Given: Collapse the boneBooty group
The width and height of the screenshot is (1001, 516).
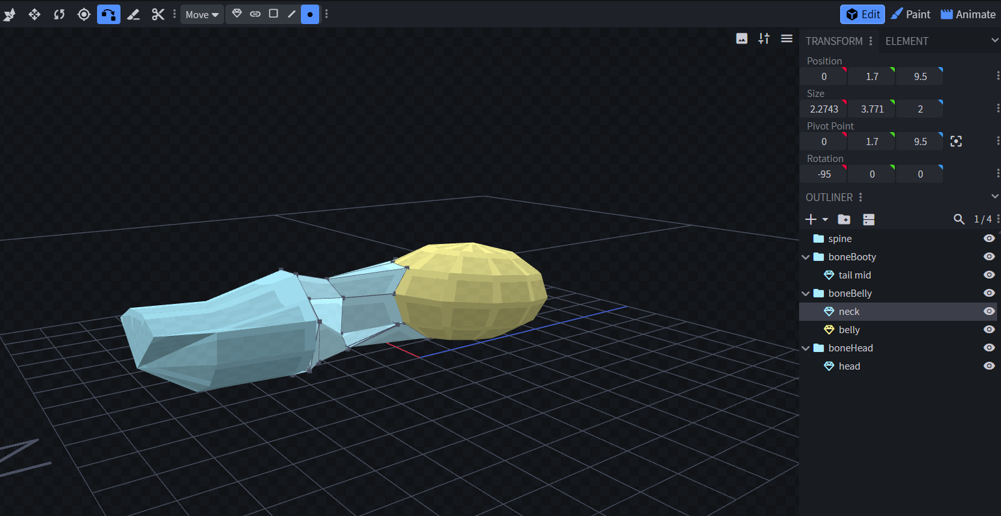Looking at the screenshot, I should (x=806, y=257).
